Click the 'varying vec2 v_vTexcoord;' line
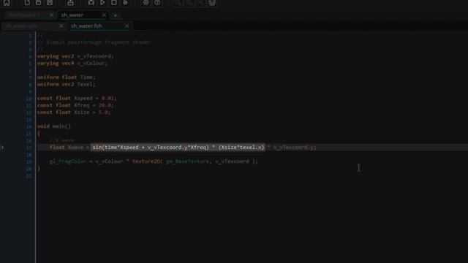The height and width of the screenshot is (263, 468). [x=75, y=56]
